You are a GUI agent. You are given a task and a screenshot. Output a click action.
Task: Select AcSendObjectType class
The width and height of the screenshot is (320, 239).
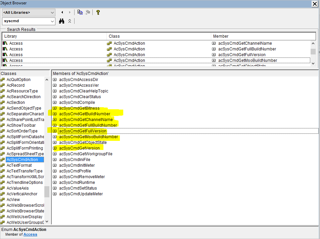click(x=24, y=108)
